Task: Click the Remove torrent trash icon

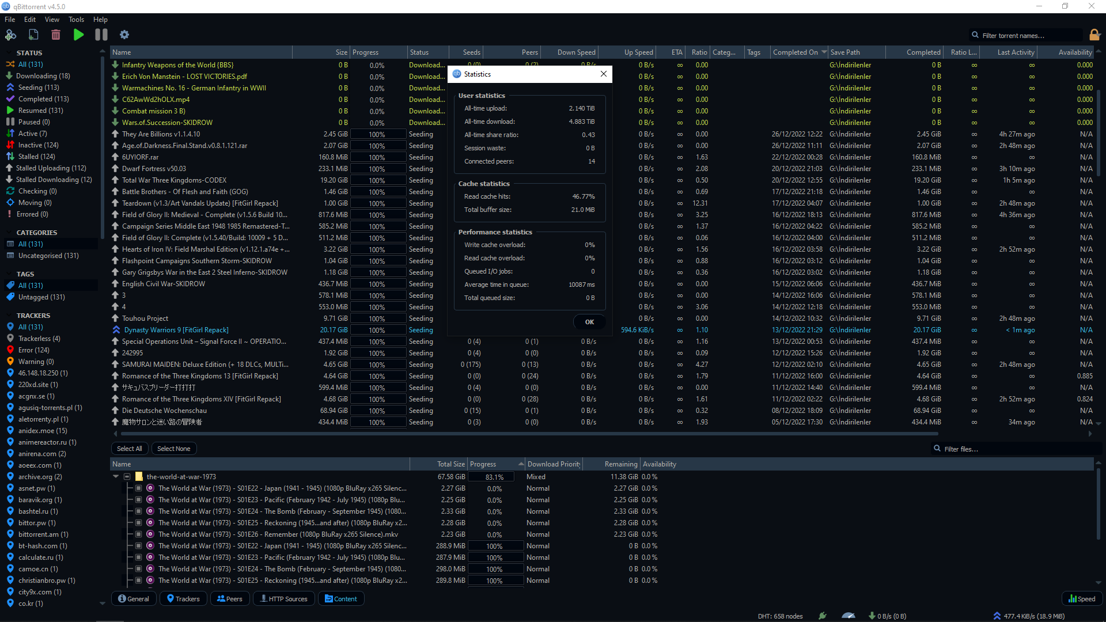Action: click(x=56, y=35)
